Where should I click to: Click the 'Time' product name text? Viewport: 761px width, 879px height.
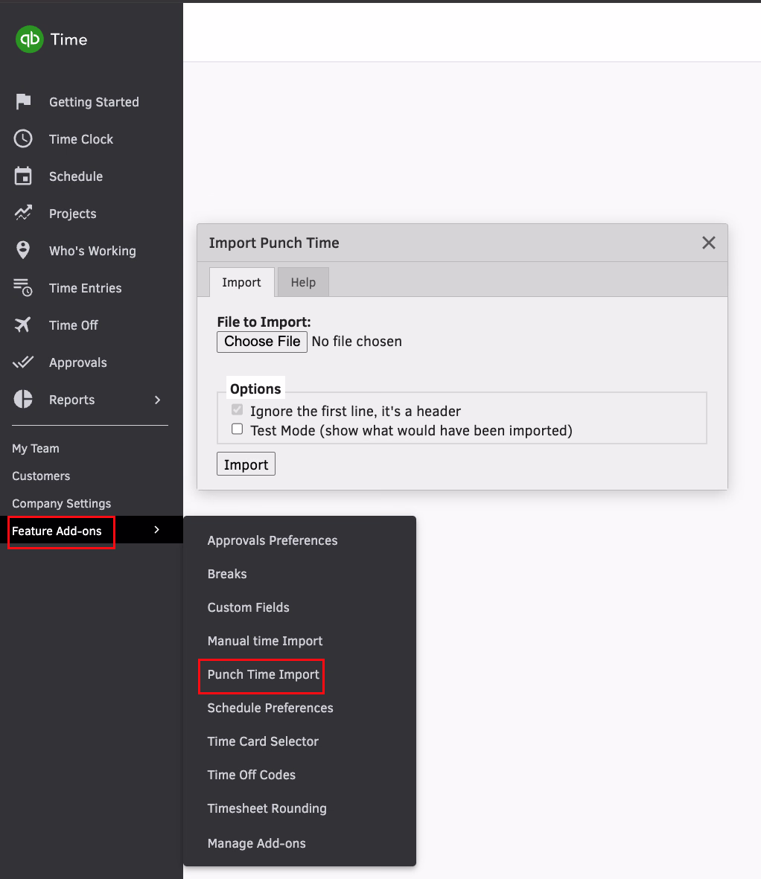pos(69,39)
